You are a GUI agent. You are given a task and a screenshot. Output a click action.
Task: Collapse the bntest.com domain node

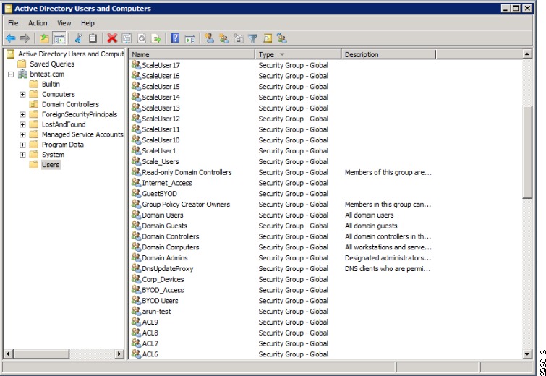[11, 74]
